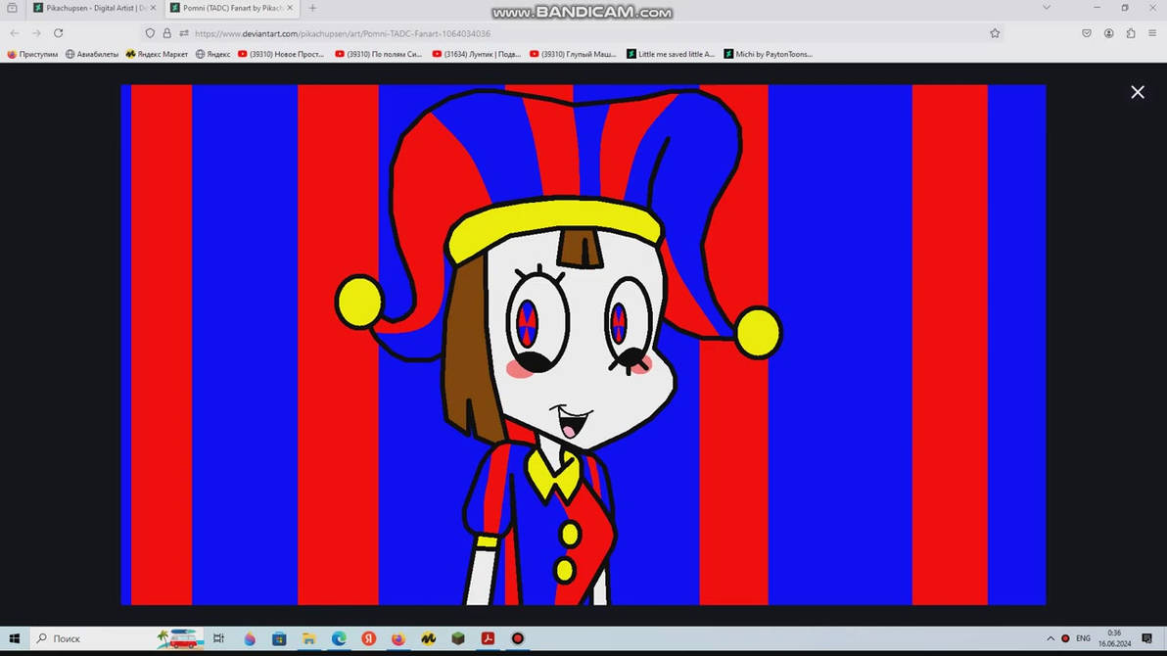Viewport: 1167px width, 656px height.
Task: Open the yellow-black squiggle taskbar app
Action: [428, 638]
